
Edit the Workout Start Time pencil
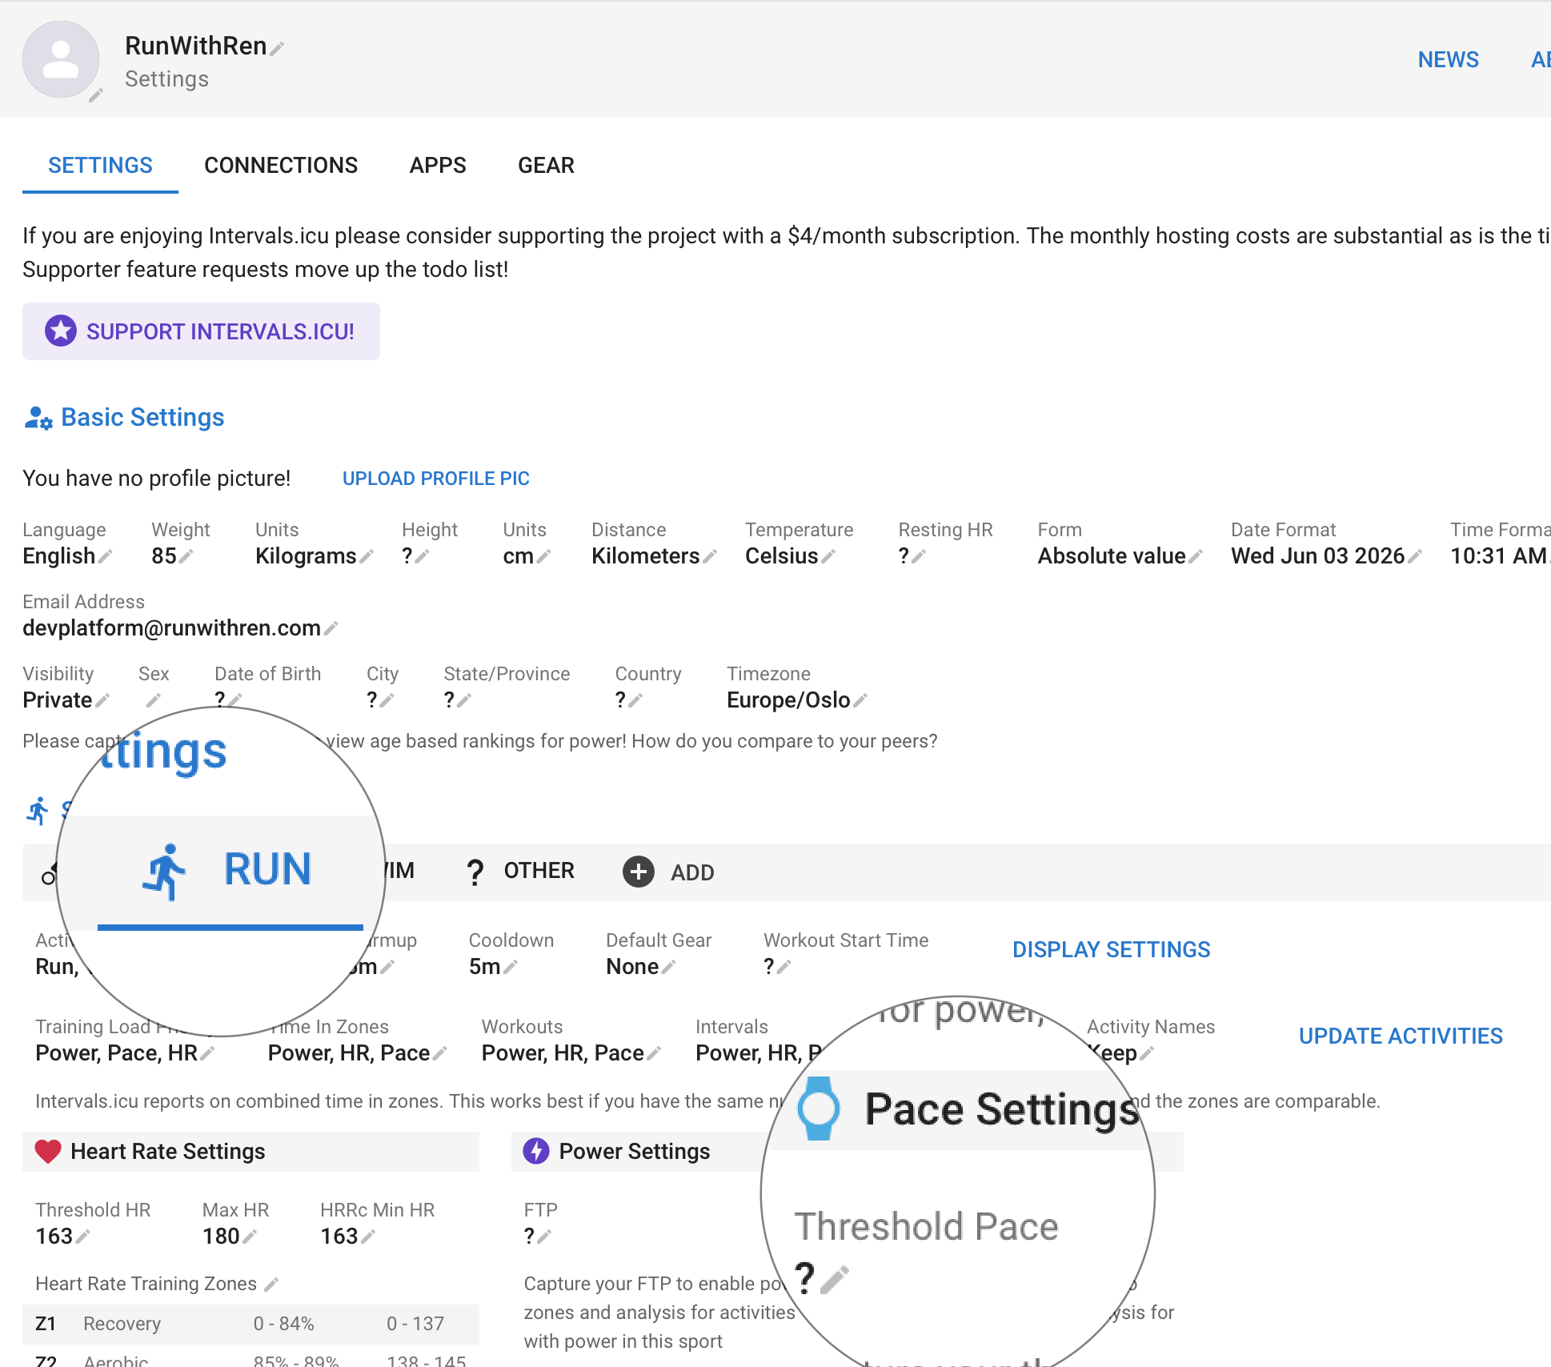click(x=784, y=967)
